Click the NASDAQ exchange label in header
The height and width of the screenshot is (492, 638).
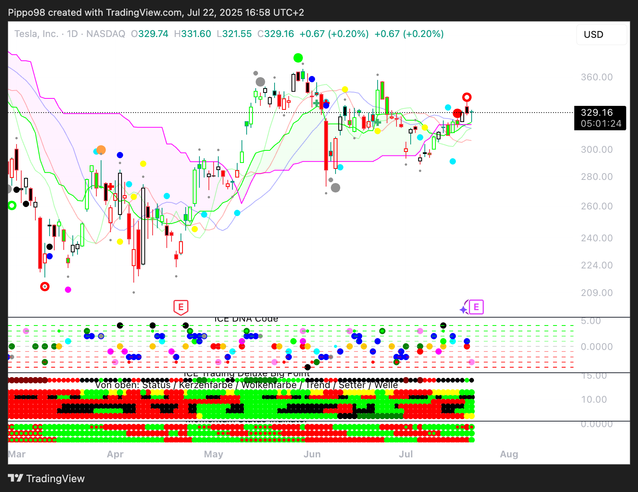(105, 34)
